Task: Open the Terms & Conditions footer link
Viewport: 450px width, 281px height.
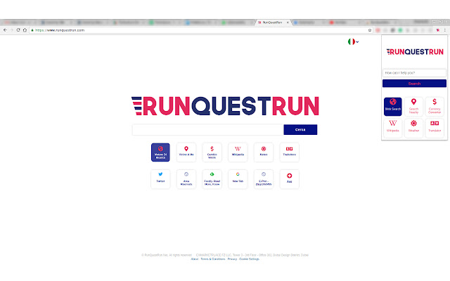Action: (212, 259)
